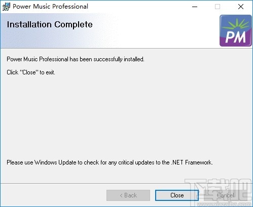
Task: Click the Windows Update .NET Framework notice
Action: (110, 162)
